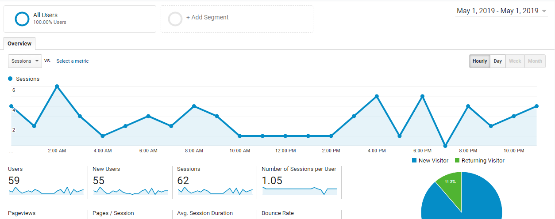Click the Users value 59
The width and height of the screenshot is (555, 219).
pos(14,181)
